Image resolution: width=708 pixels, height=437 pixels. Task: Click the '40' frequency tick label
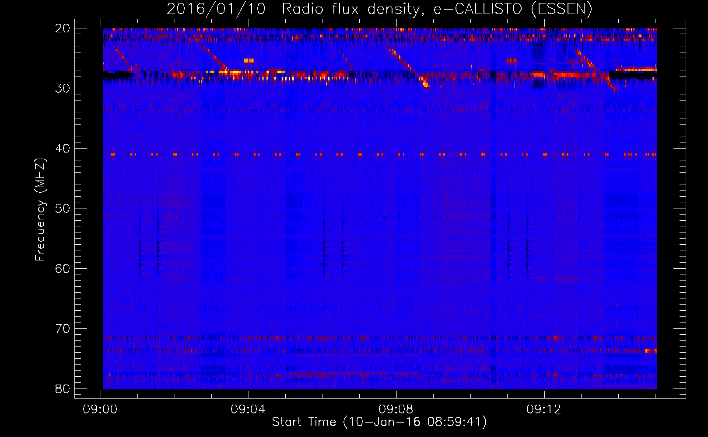(63, 149)
